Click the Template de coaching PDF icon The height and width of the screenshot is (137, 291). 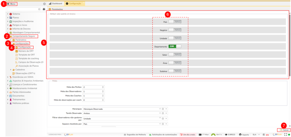(x=16, y=58)
